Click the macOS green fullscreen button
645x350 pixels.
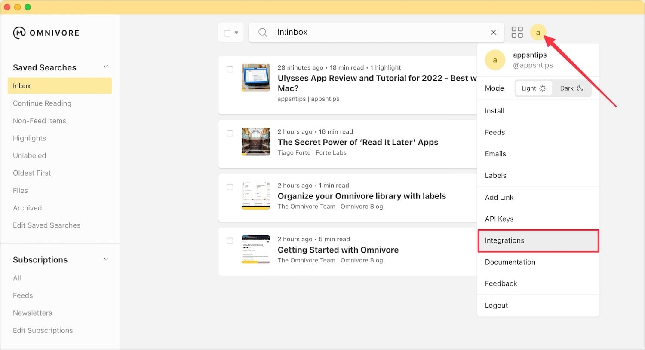[28, 7]
